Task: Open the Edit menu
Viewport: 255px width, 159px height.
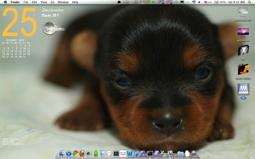Action: point(34,2)
